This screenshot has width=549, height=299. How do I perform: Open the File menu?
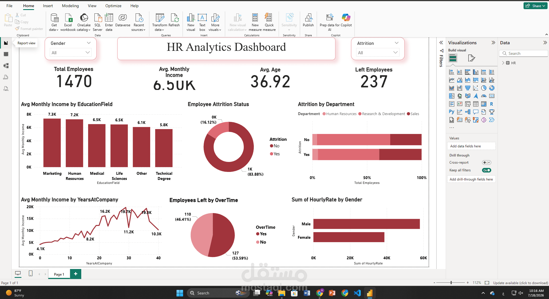point(9,6)
